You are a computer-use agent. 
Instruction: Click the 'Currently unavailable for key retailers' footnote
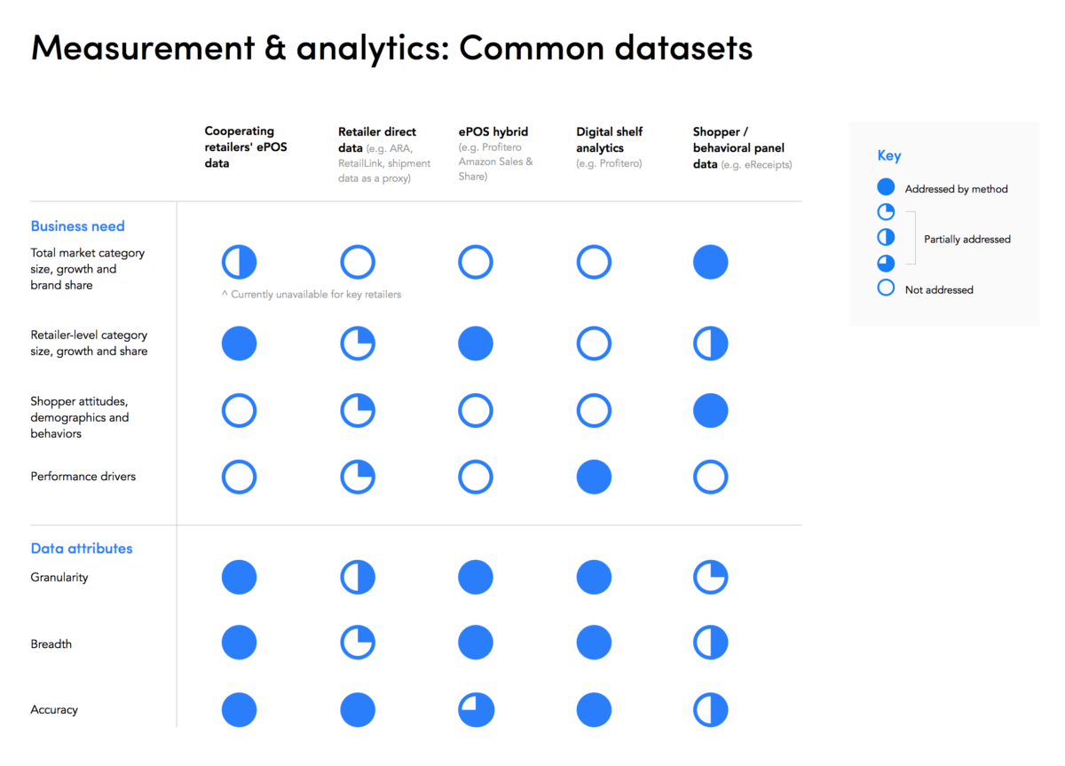[312, 295]
